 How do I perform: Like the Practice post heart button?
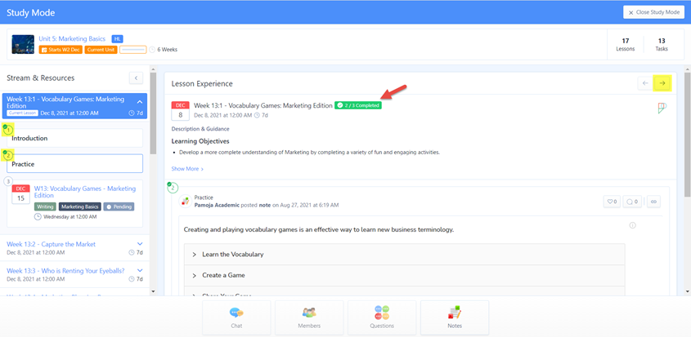pos(612,202)
